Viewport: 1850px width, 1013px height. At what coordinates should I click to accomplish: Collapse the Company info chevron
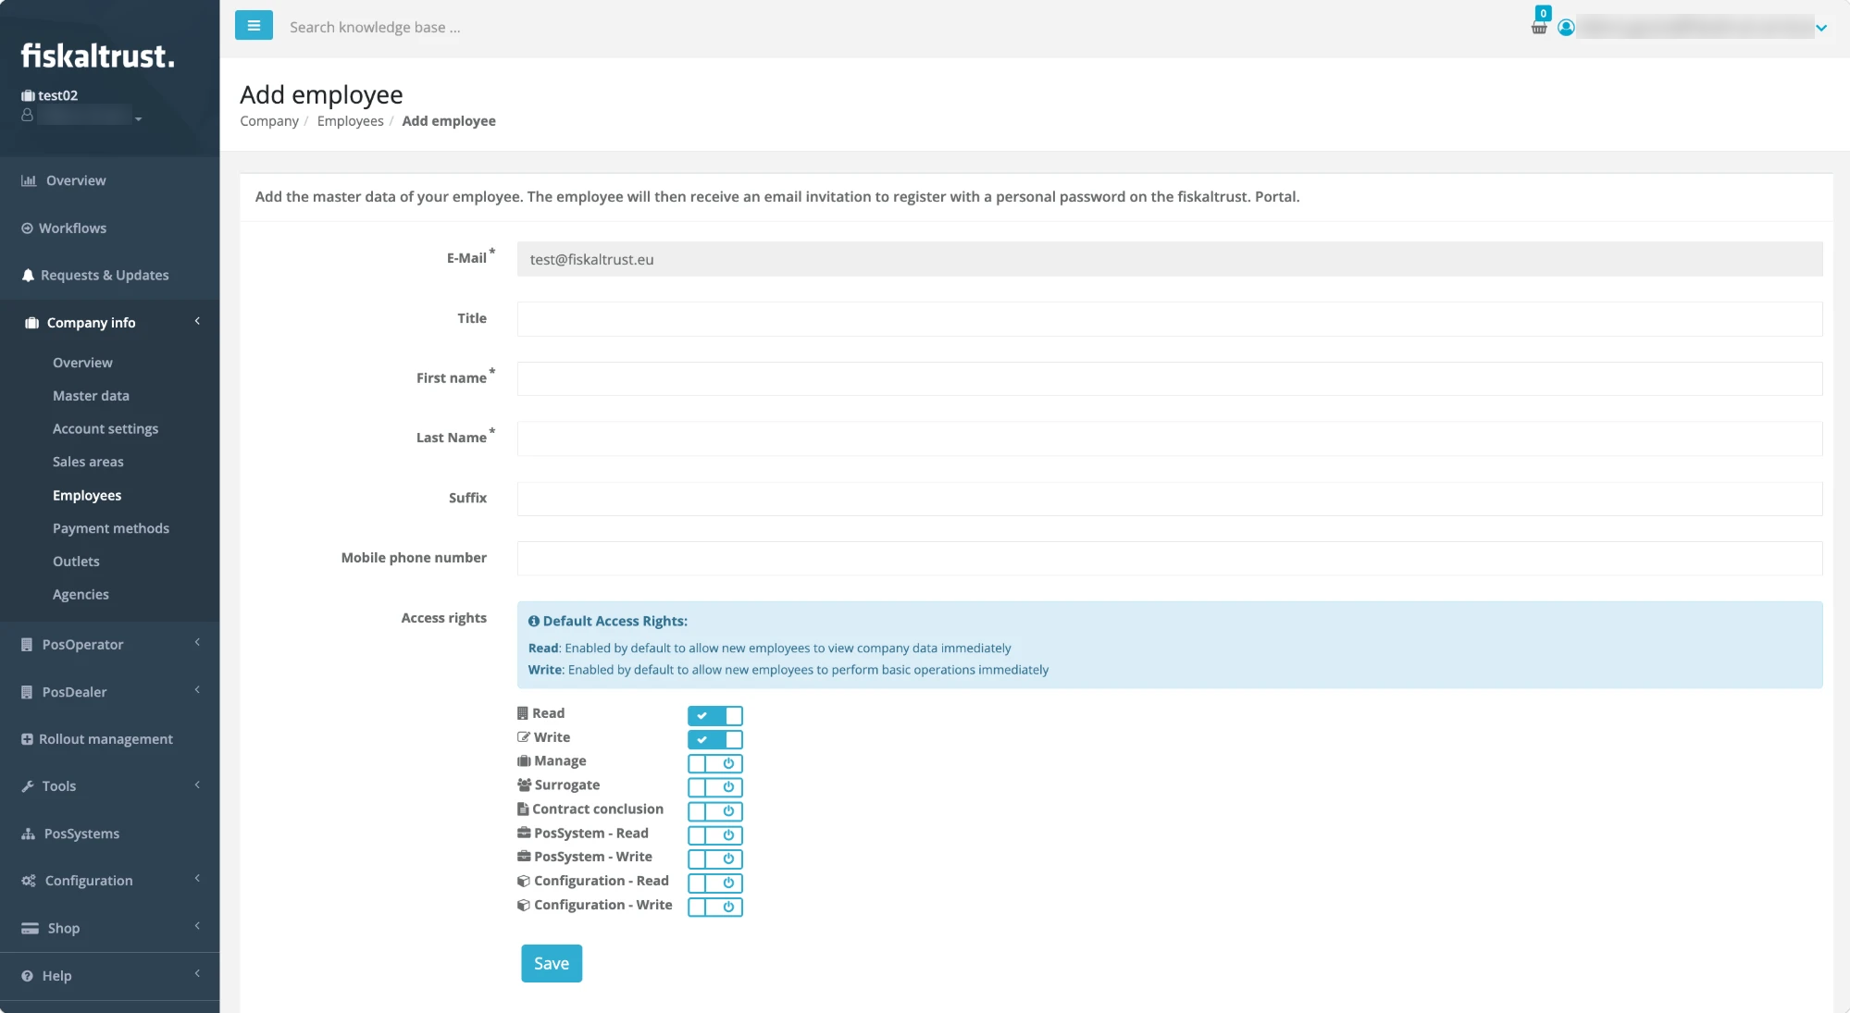[197, 321]
